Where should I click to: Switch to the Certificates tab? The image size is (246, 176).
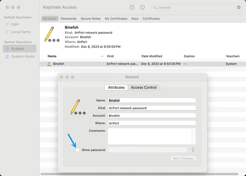[x=151, y=18]
